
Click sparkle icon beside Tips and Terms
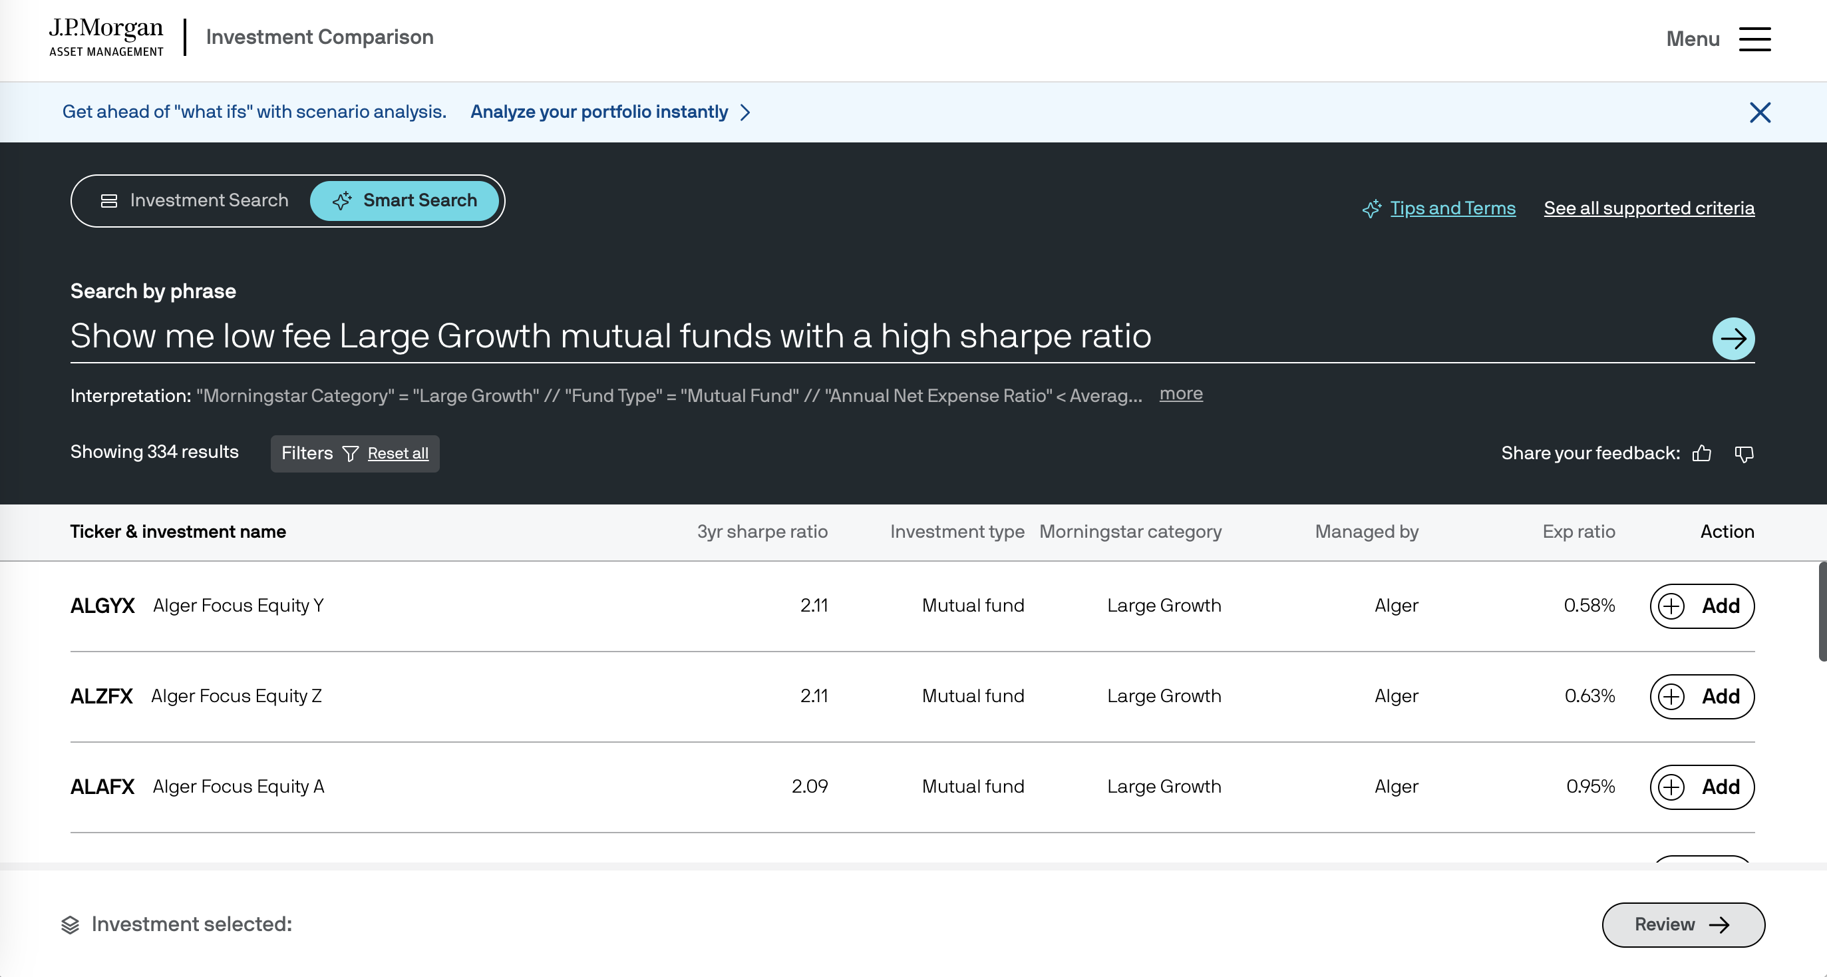pyautogui.click(x=1371, y=208)
